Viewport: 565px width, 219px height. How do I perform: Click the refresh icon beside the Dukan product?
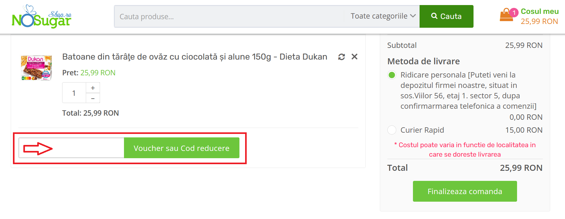click(341, 57)
